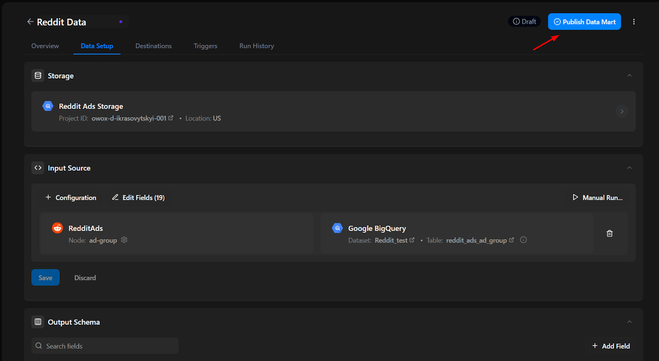Screen dimensions: 659x361
Task: Edit Fields (19) for the connector
Action: click(138, 198)
